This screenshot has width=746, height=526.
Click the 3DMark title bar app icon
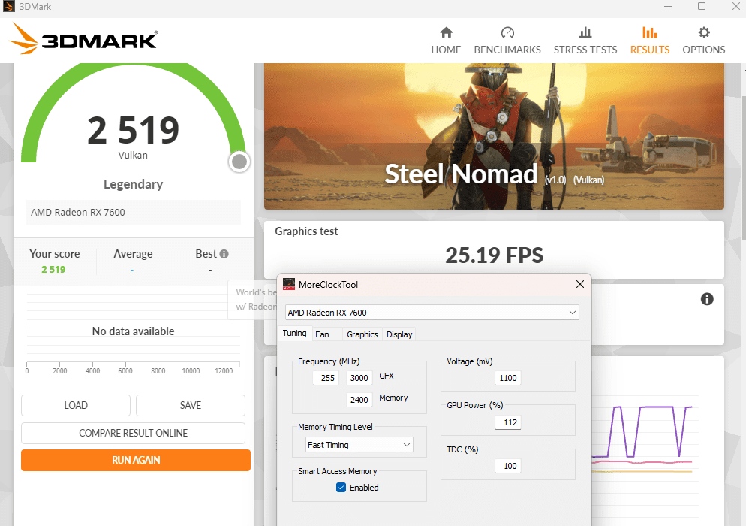click(x=8, y=7)
